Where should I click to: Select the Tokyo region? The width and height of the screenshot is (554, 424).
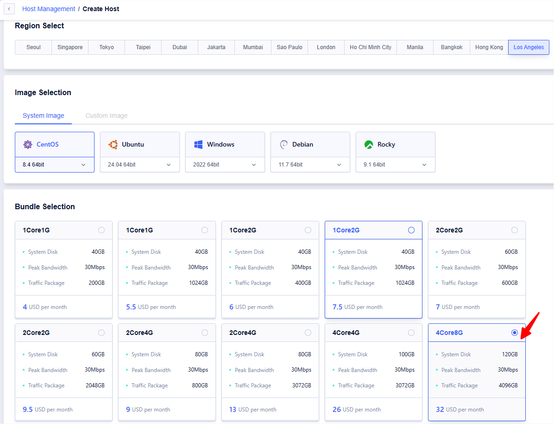click(x=107, y=47)
